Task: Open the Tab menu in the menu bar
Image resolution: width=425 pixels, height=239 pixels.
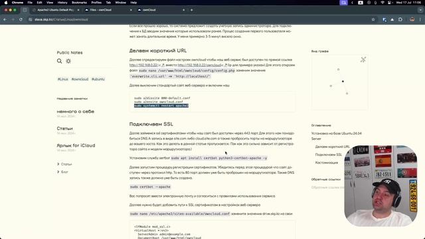Action: (108, 3)
